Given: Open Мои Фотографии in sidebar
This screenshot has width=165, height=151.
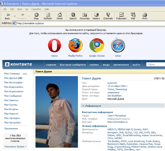Looking at the screenshot, I should click(x=13, y=82).
